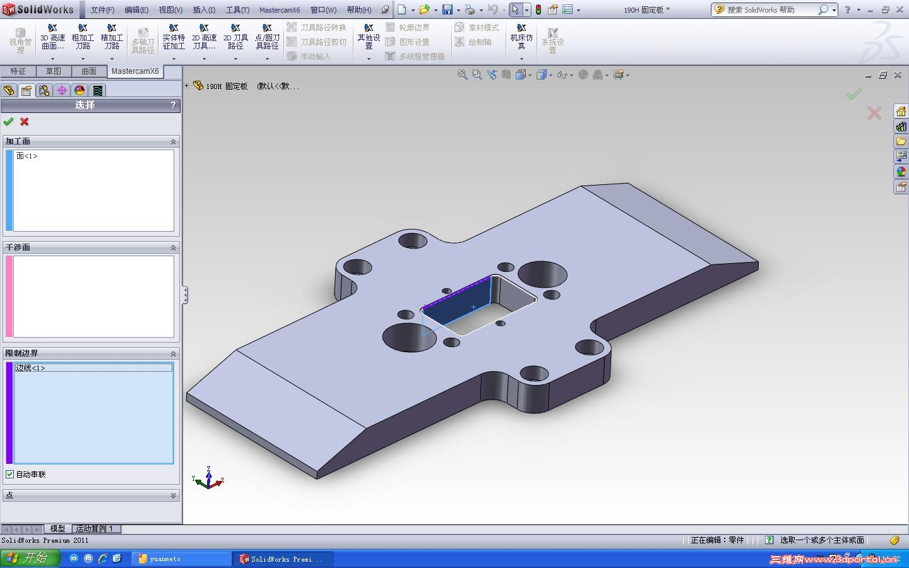Open the PropertyManager panel icon
This screenshot has height=568, width=909.
coord(27,90)
